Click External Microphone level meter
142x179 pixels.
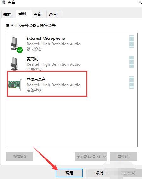[132, 41]
